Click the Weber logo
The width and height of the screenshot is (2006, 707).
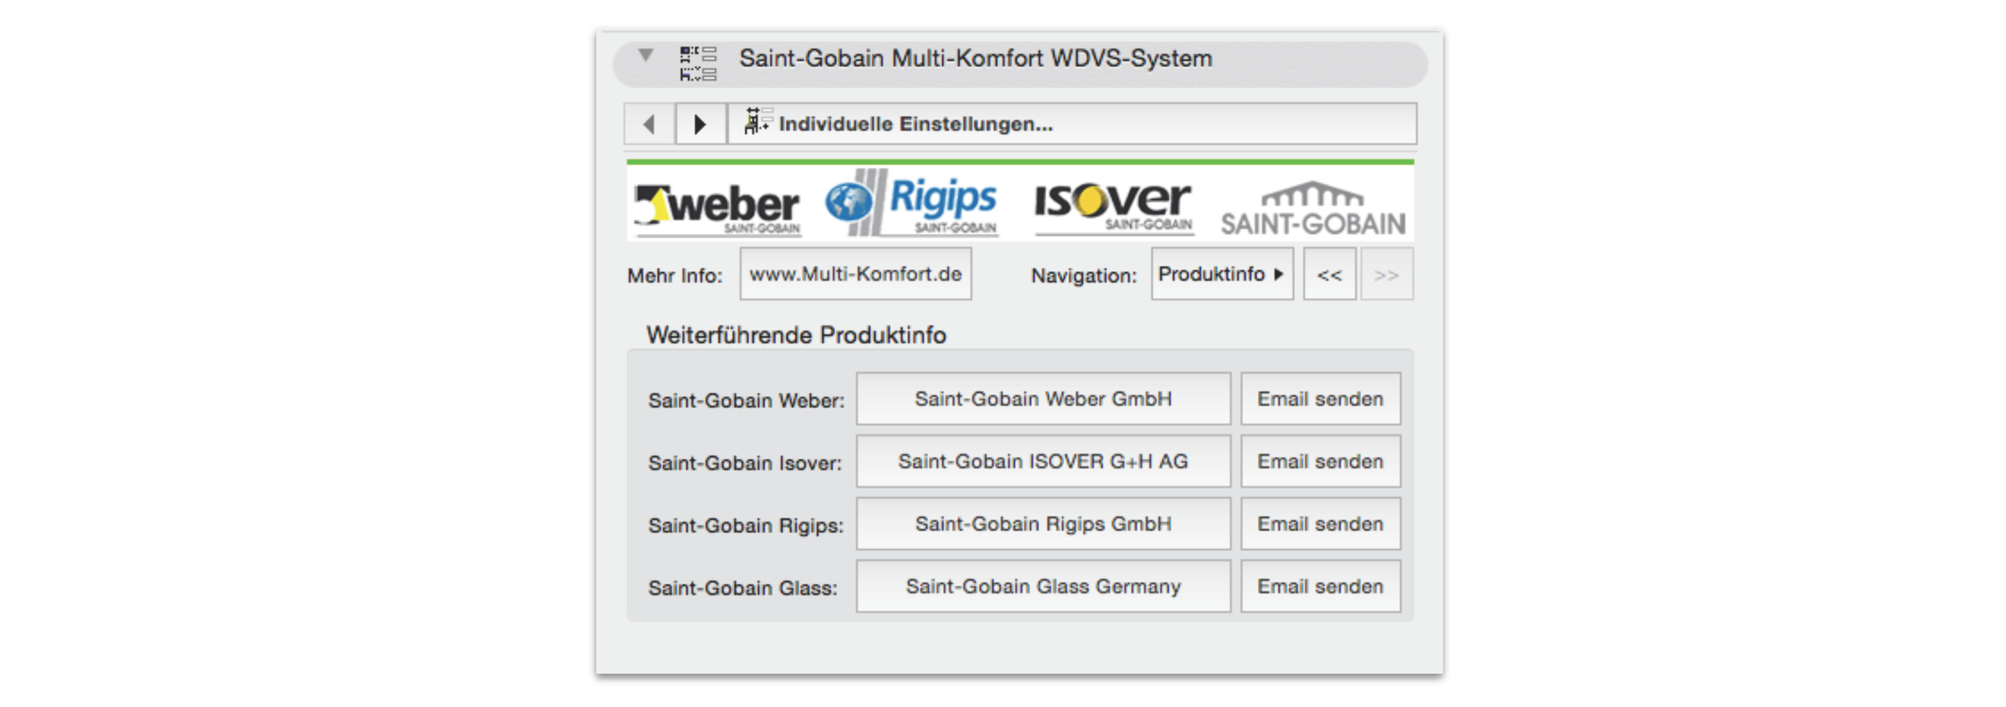tap(717, 207)
